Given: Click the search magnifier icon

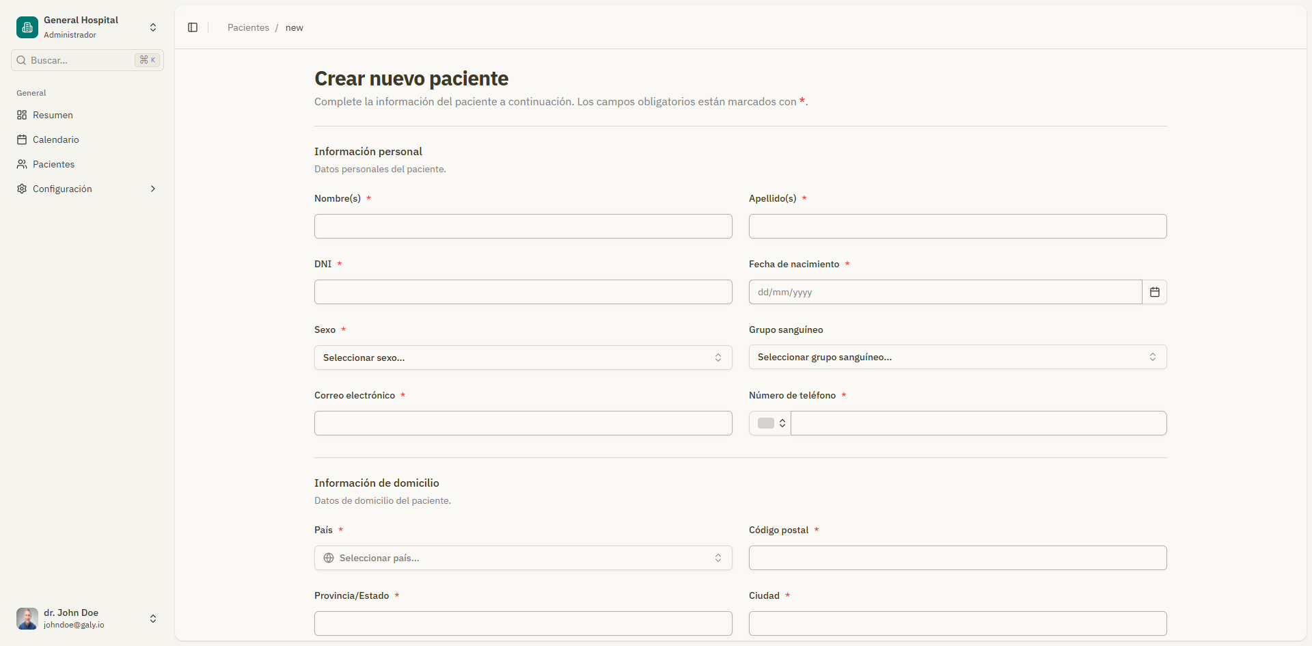Looking at the screenshot, I should point(20,60).
